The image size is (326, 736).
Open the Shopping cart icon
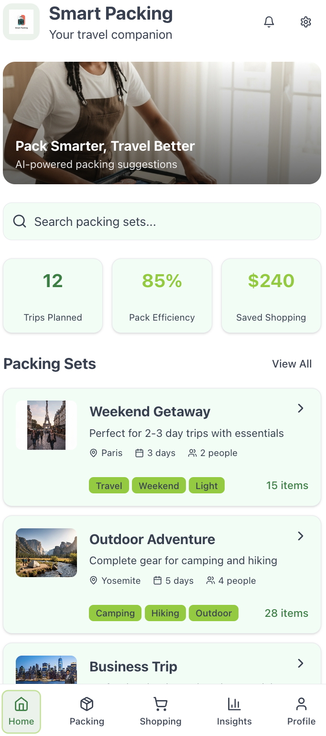[161, 704]
